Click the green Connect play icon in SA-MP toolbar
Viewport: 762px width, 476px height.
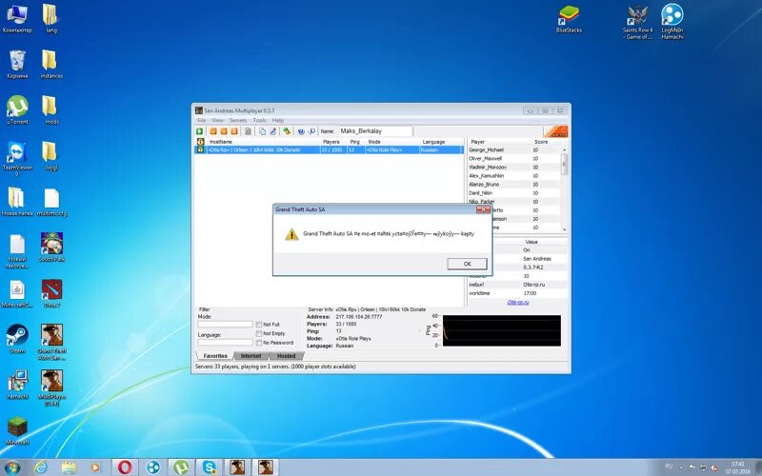200,131
